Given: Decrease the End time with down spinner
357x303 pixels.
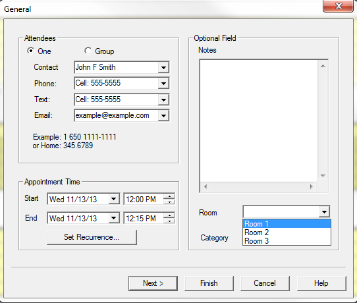Looking at the screenshot, I should pos(169,221).
